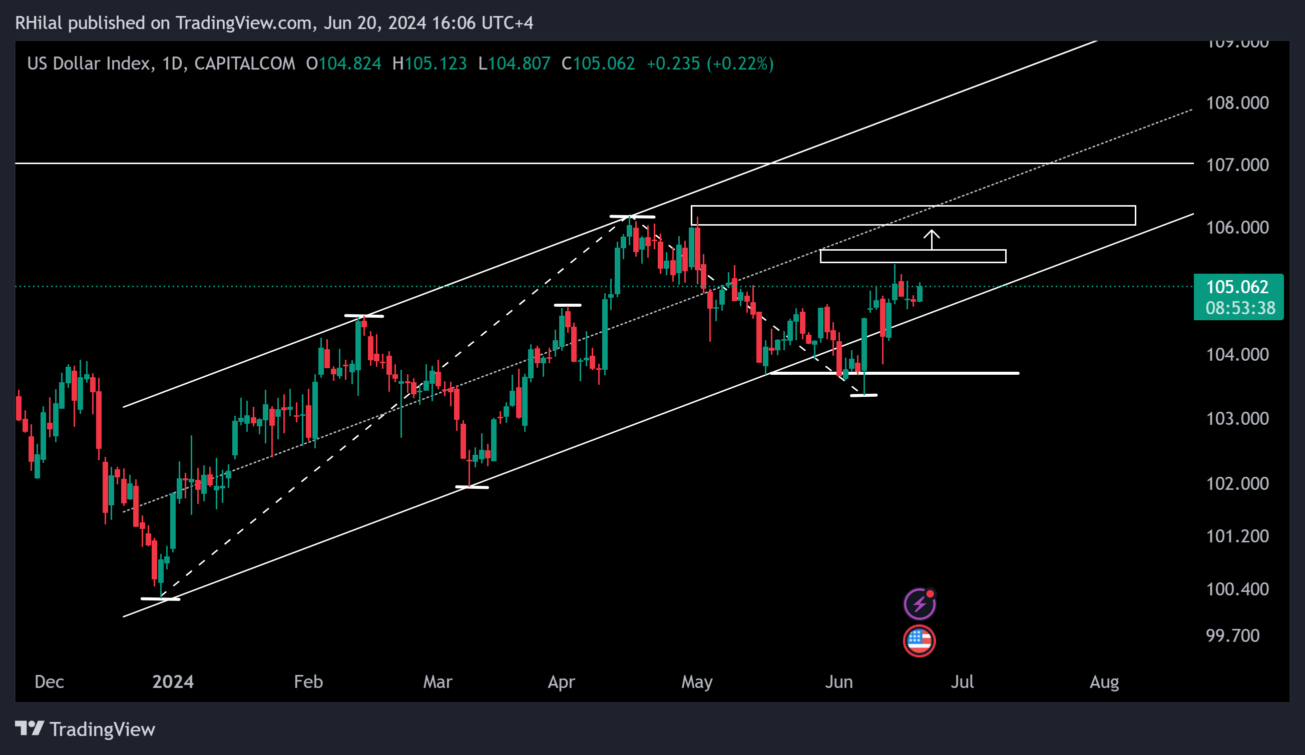Click the Aug label on time axis
Image resolution: width=1305 pixels, height=755 pixels.
(x=1104, y=682)
